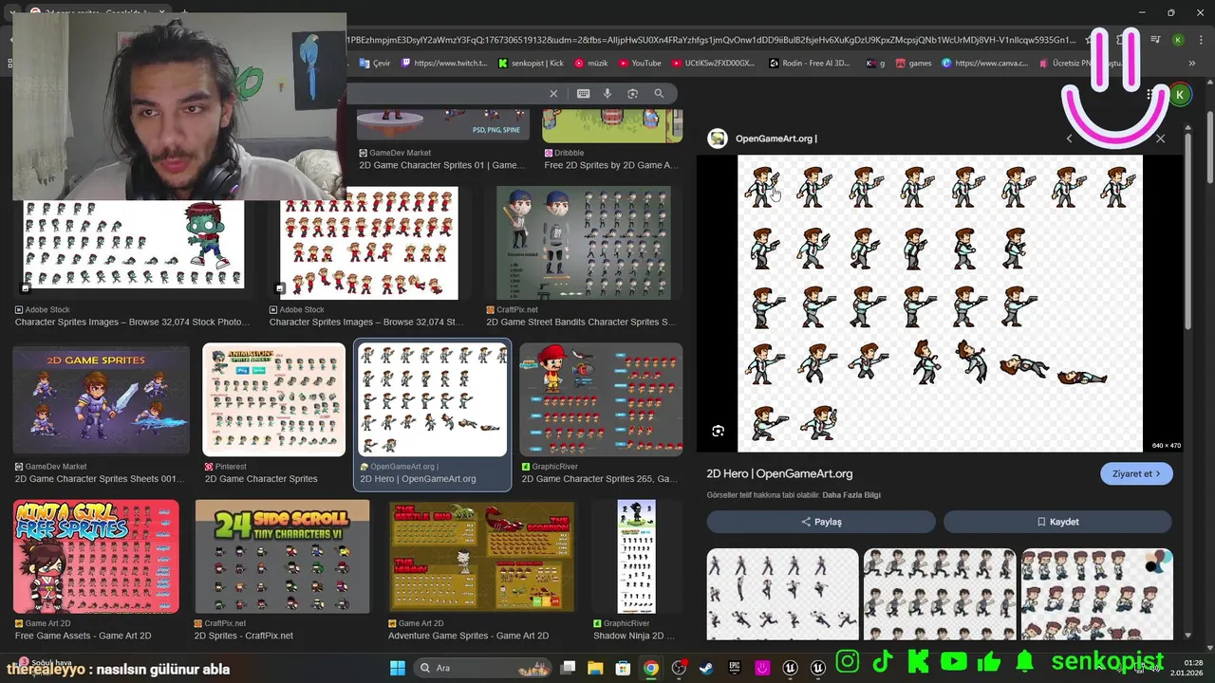Open the Shadow Ninja 2D GraphicRiver result
The height and width of the screenshot is (683, 1215).
[636, 557]
